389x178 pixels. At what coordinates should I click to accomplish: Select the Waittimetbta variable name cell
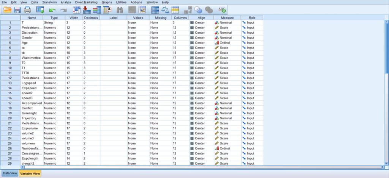click(32, 58)
